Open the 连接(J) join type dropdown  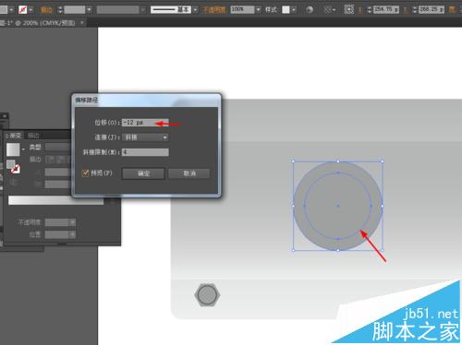(x=145, y=137)
